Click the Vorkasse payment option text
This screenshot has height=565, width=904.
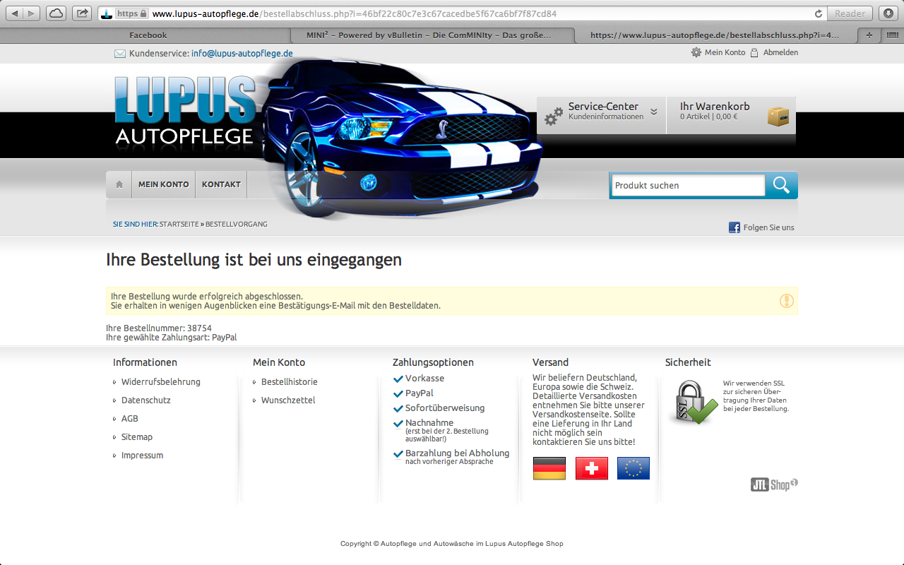pyautogui.click(x=425, y=379)
